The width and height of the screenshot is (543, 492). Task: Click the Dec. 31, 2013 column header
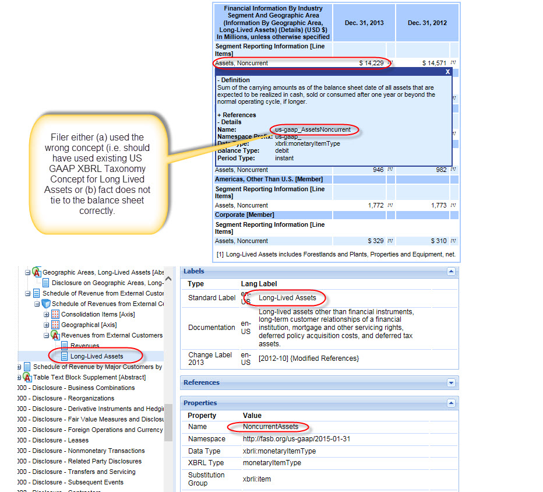coord(364,23)
